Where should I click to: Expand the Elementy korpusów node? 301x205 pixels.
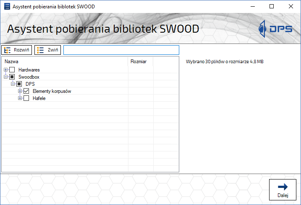20,91
